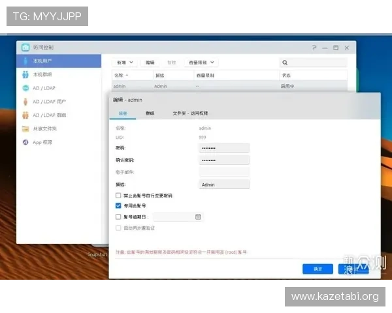The image size is (392, 313).
Task: Select App permissions sidebar item
Action: tap(59, 142)
